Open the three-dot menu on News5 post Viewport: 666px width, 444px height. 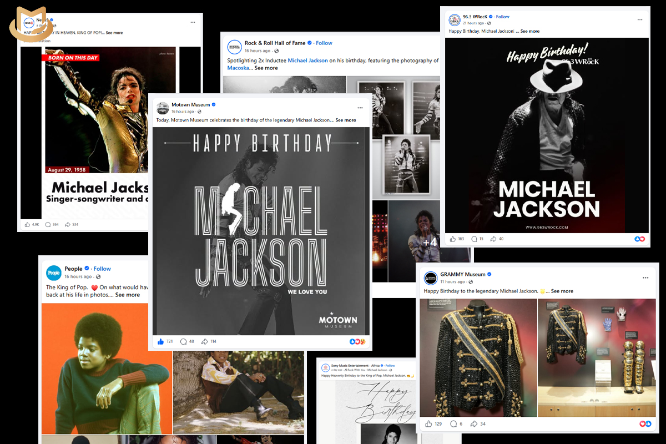193,22
